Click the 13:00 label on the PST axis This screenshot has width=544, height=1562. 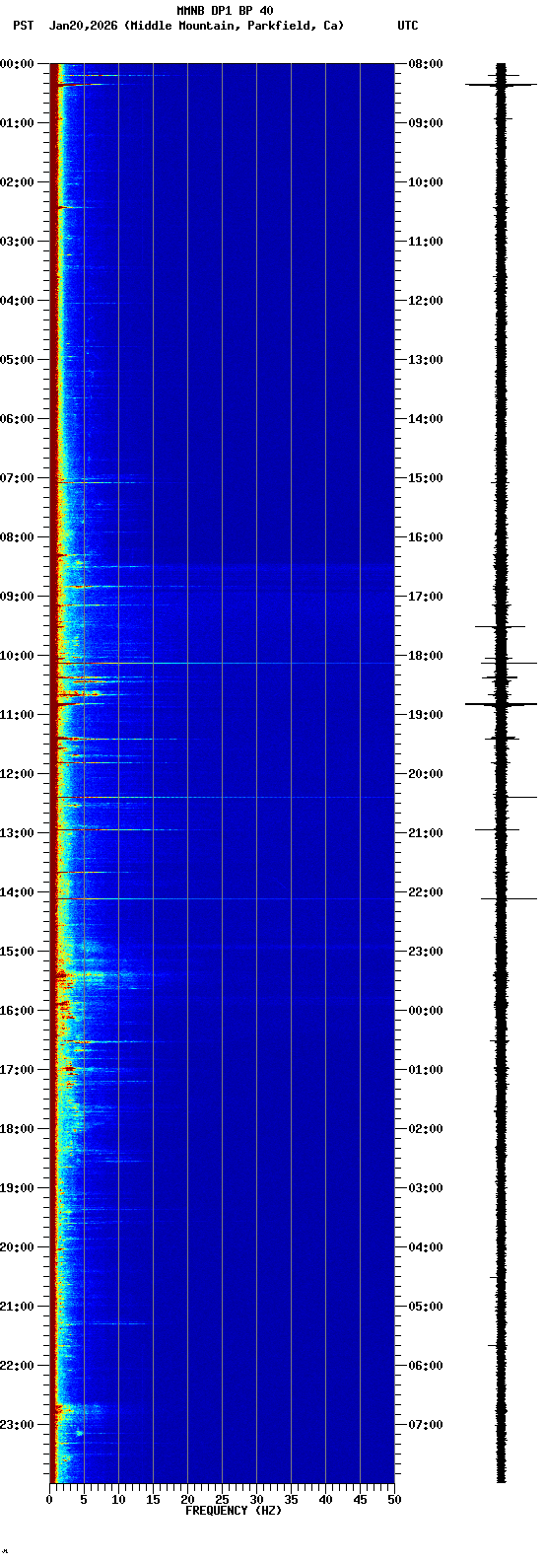[x=17, y=833]
